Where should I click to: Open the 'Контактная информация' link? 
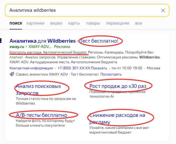tap(31, 68)
